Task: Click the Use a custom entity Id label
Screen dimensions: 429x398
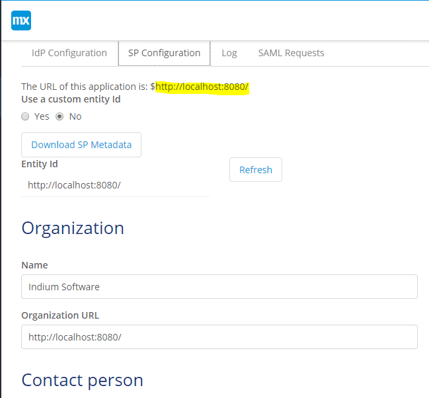Action: [71, 99]
